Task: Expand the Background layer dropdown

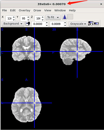Action: click(13, 24)
